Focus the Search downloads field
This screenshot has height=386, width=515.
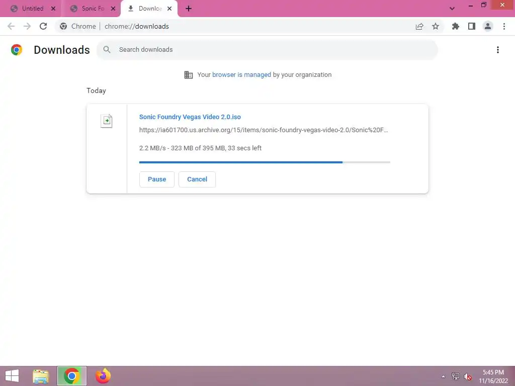point(267,50)
